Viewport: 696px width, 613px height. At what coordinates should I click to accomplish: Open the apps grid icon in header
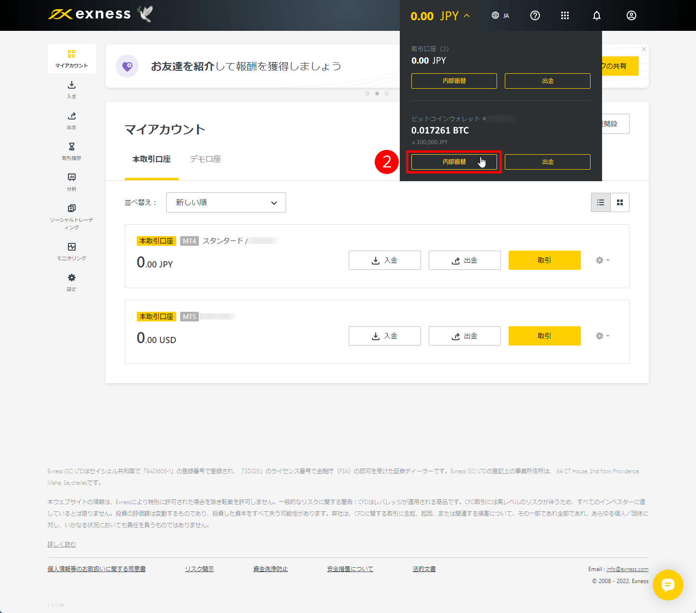pyautogui.click(x=565, y=15)
